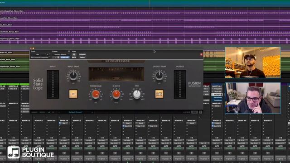The image size is (290, 163).
Task: Open the factory default preset dropdown
Action: pyautogui.click(x=60, y=54)
